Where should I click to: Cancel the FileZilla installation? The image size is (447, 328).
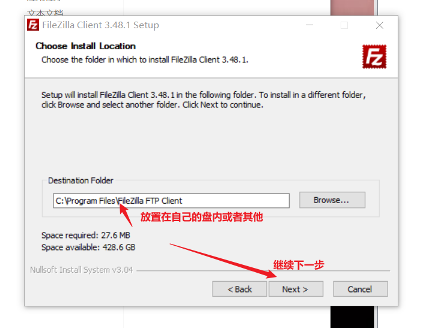[x=360, y=289]
